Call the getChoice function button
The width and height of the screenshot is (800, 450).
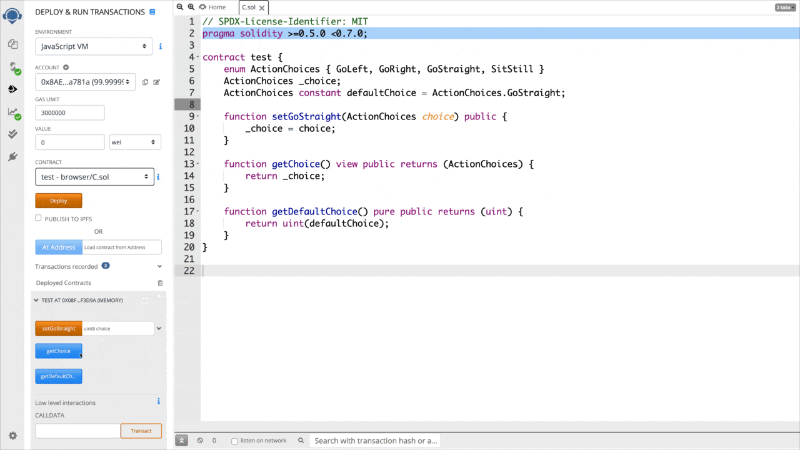(59, 351)
